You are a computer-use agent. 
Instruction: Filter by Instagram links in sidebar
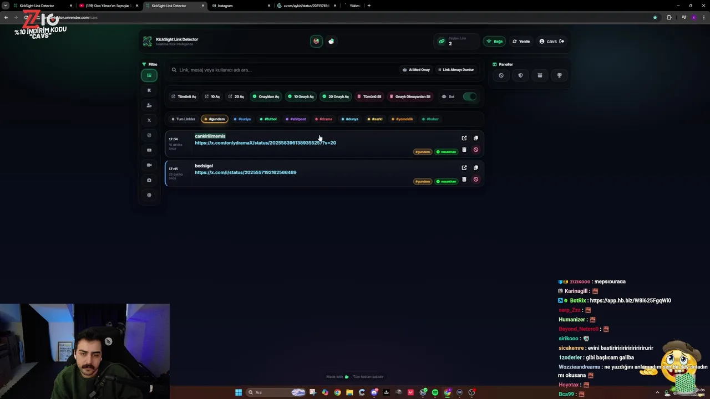click(x=149, y=135)
